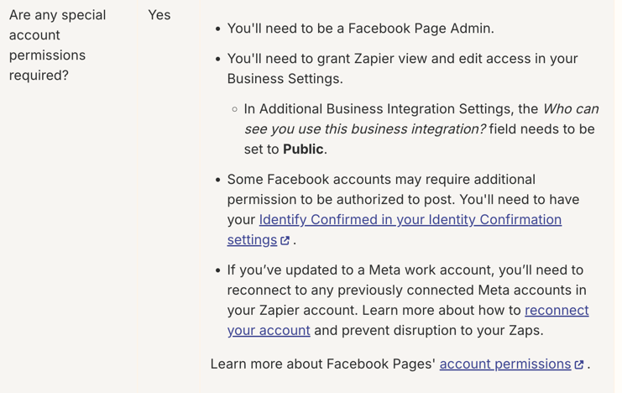This screenshot has width=622, height=393.
Task: Click bullet marker before 'If you've updated'
Action: coord(217,270)
